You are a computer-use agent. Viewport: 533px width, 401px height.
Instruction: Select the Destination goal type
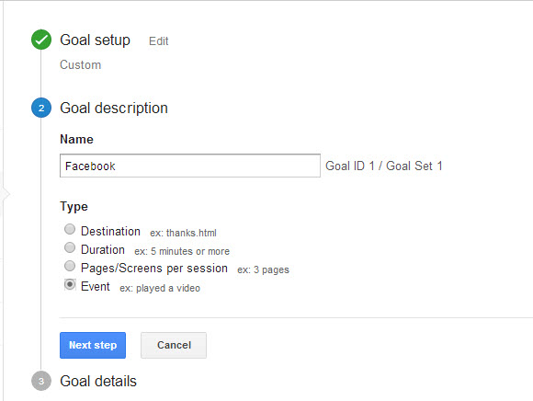(x=70, y=229)
